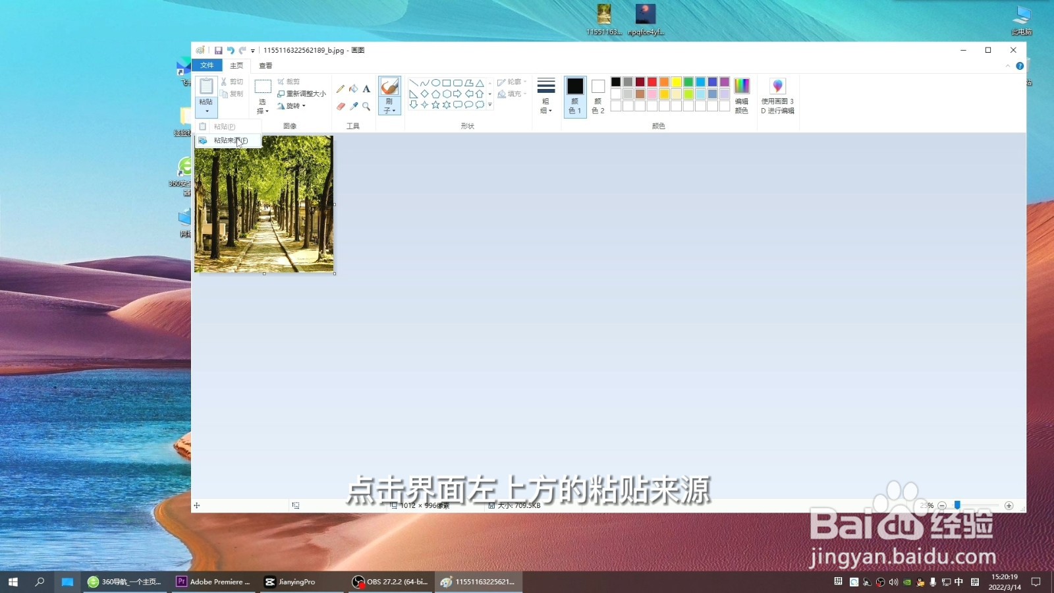The width and height of the screenshot is (1054, 593).
Task: Choose the Down arrow shape
Action: tap(414, 105)
